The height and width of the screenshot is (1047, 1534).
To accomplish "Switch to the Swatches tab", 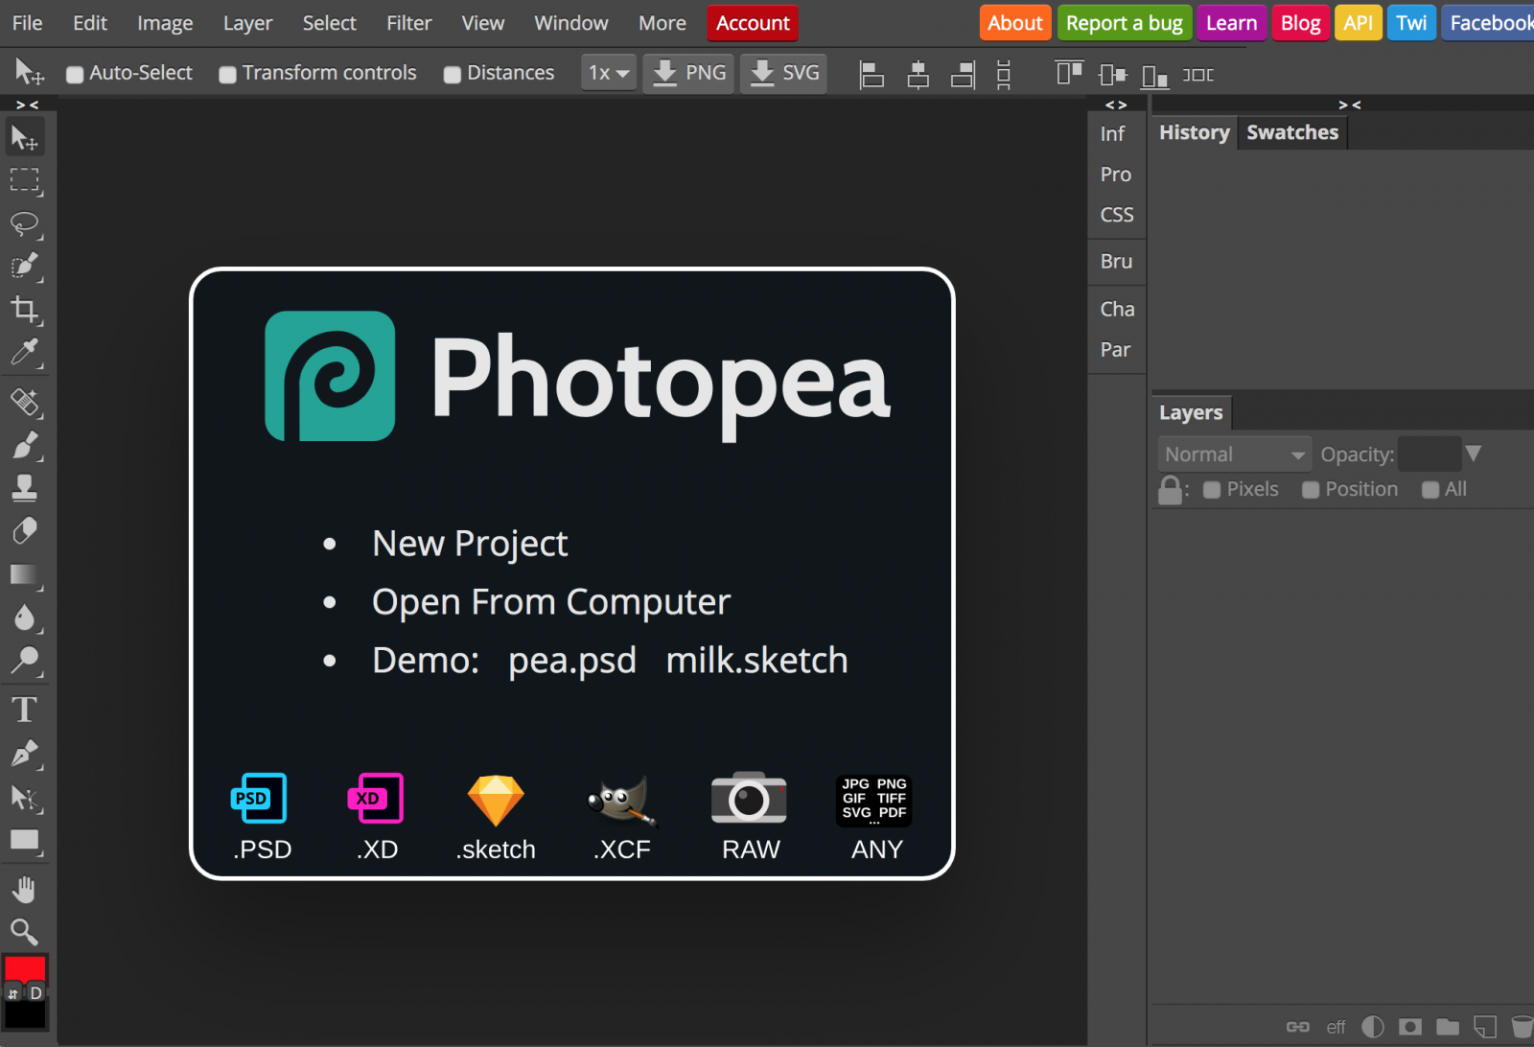I will pos(1292,132).
